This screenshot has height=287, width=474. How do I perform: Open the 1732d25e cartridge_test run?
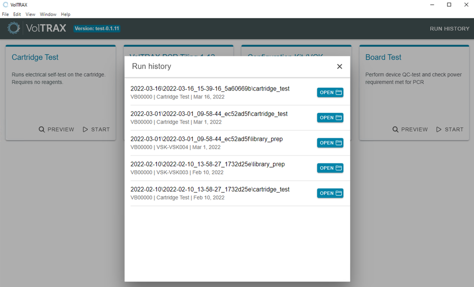tap(330, 193)
